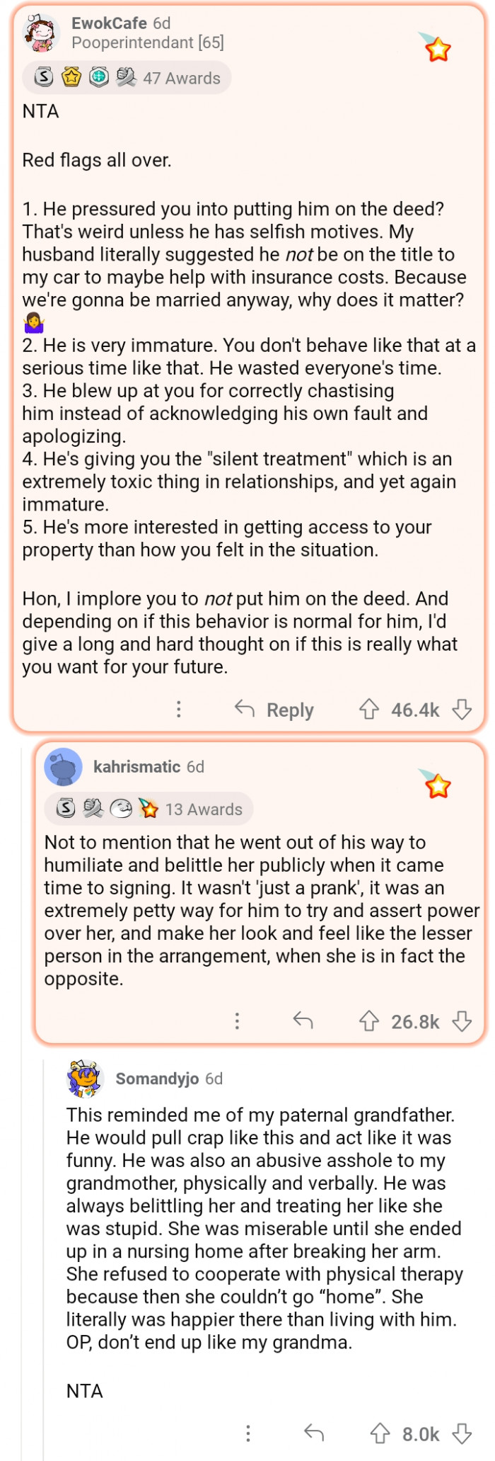Open EwokCafe's user profile link

[109, 23]
